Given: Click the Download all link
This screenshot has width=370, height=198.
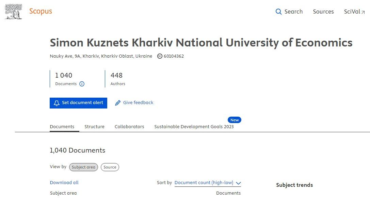Looking at the screenshot, I should click(x=64, y=182).
